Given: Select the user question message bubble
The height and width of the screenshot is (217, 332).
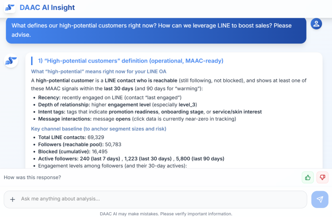Looking at the screenshot, I should coord(156,30).
